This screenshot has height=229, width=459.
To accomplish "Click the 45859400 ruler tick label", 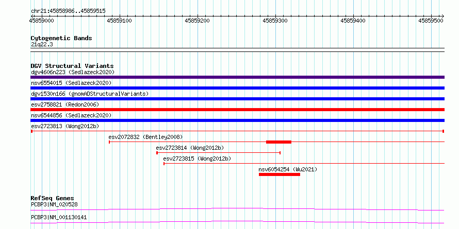I will [353, 21].
